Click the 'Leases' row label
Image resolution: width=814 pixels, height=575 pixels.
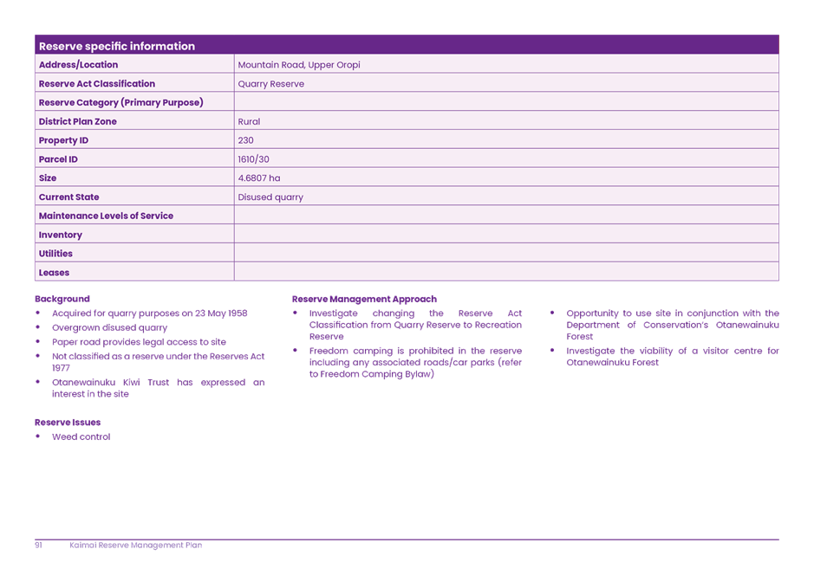point(54,273)
